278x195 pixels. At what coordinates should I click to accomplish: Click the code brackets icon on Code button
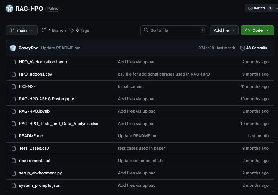tap(247, 30)
